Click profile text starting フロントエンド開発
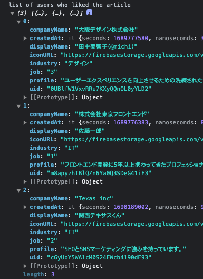203x279 pixels. 132,165
